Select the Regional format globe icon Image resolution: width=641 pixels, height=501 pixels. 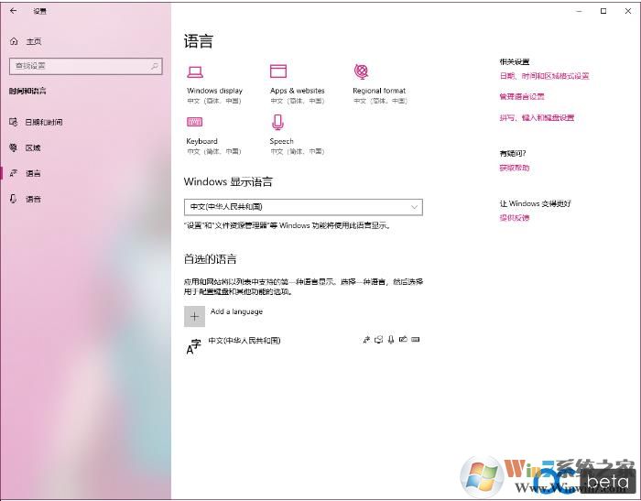click(x=361, y=71)
